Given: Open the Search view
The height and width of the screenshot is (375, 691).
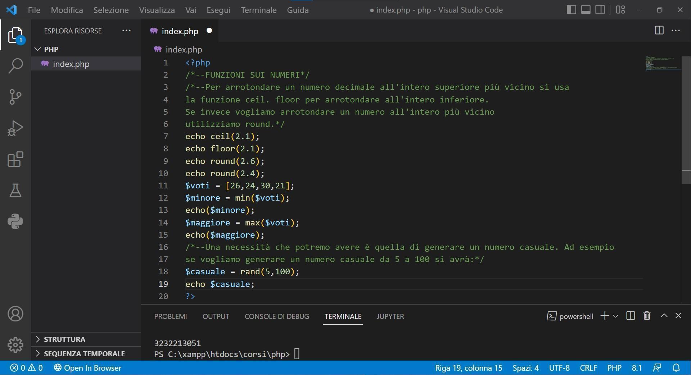Looking at the screenshot, I should pyautogui.click(x=15, y=65).
